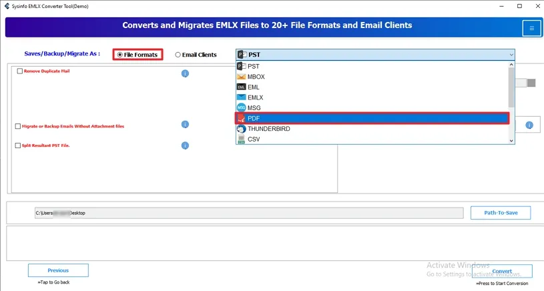The image size is (544, 291).
Task: Click the info icon beside Remove Duplicate Mail
Action: (x=185, y=73)
